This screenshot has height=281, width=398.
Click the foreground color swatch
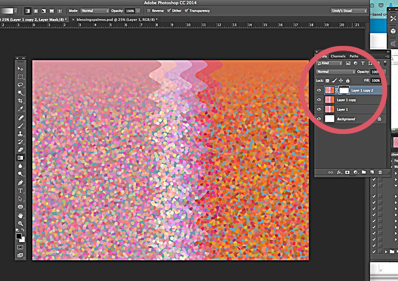point(20,237)
